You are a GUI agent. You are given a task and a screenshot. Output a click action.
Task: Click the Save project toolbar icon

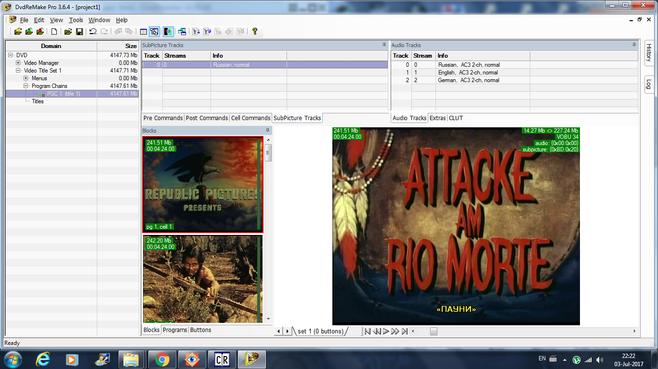coord(79,32)
